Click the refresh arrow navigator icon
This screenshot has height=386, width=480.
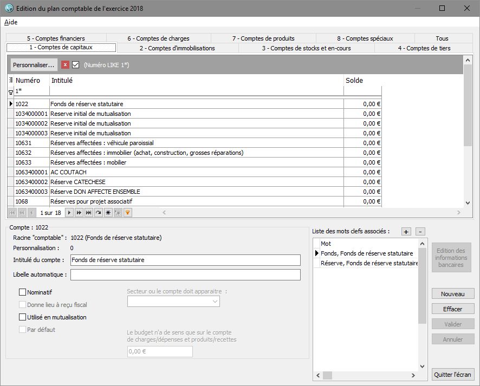98,213
